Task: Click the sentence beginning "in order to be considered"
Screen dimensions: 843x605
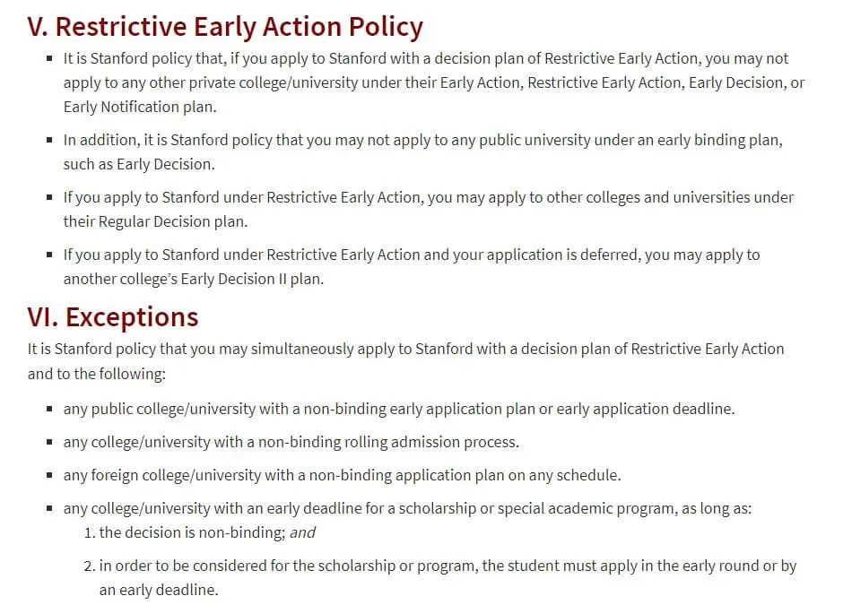Action: coord(448,566)
